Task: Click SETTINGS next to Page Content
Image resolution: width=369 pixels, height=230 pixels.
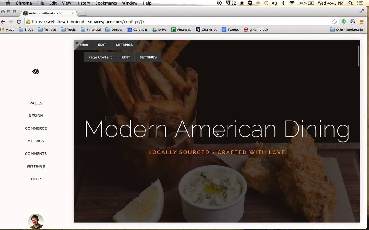Action: [x=148, y=57]
